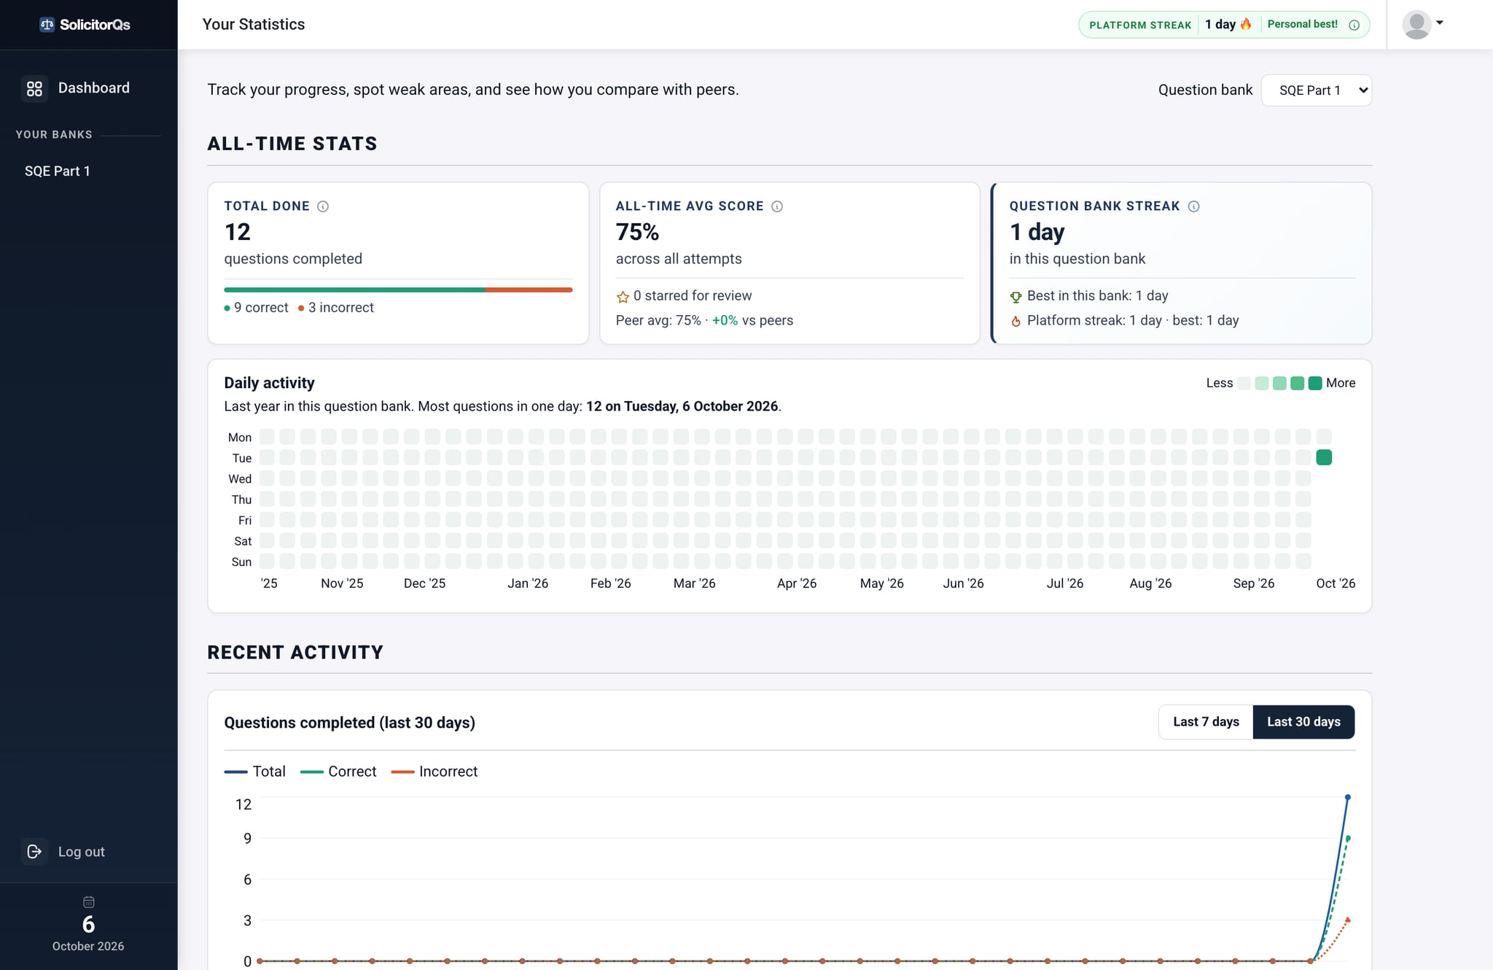Image resolution: width=1493 pixels, height=970 pixels.
Task: Click the star icon for starred review
Action: coord(623,297)
